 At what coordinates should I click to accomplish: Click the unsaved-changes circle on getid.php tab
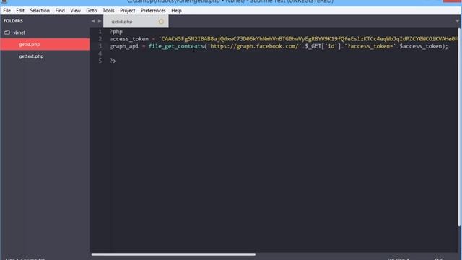(161, 22)
